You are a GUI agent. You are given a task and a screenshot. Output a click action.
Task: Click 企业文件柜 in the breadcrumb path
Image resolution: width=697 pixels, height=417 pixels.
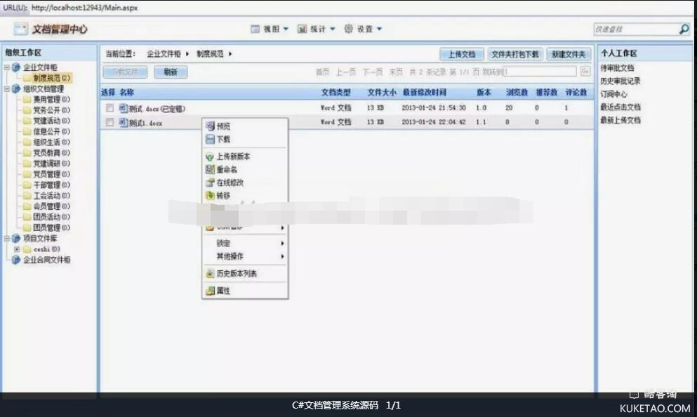(164, 54)
